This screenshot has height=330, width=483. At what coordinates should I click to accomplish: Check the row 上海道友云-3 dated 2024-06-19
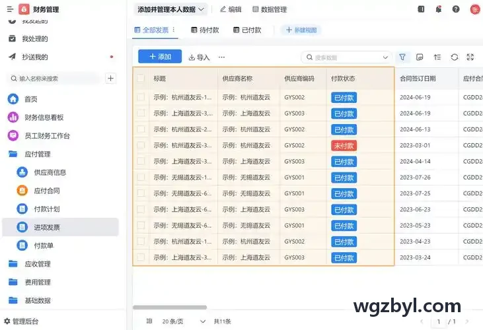click(x=141, y=113)
